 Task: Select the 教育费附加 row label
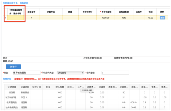pyautogui.click(x=12, y=102)
